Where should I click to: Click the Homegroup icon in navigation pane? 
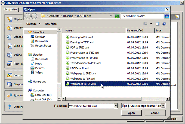tap(30, 81)
